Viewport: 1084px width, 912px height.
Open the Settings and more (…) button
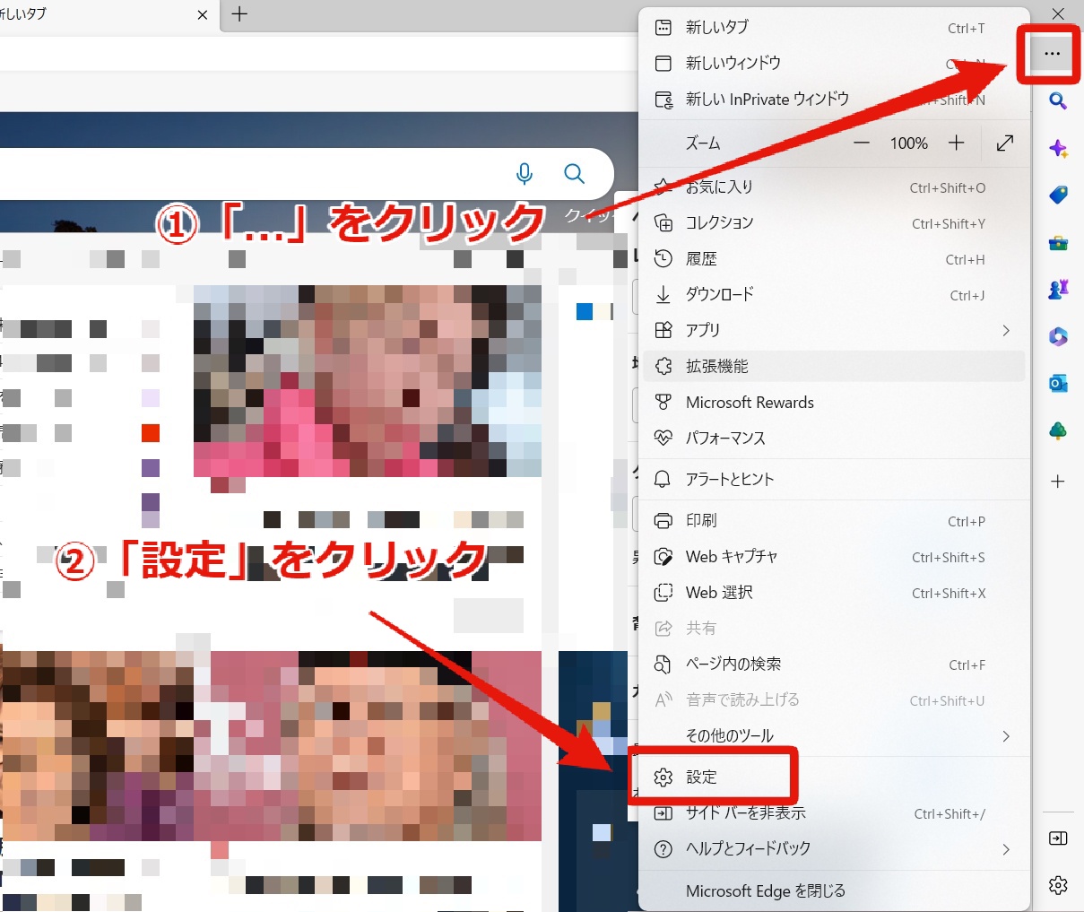click(x=1052, y=54)
